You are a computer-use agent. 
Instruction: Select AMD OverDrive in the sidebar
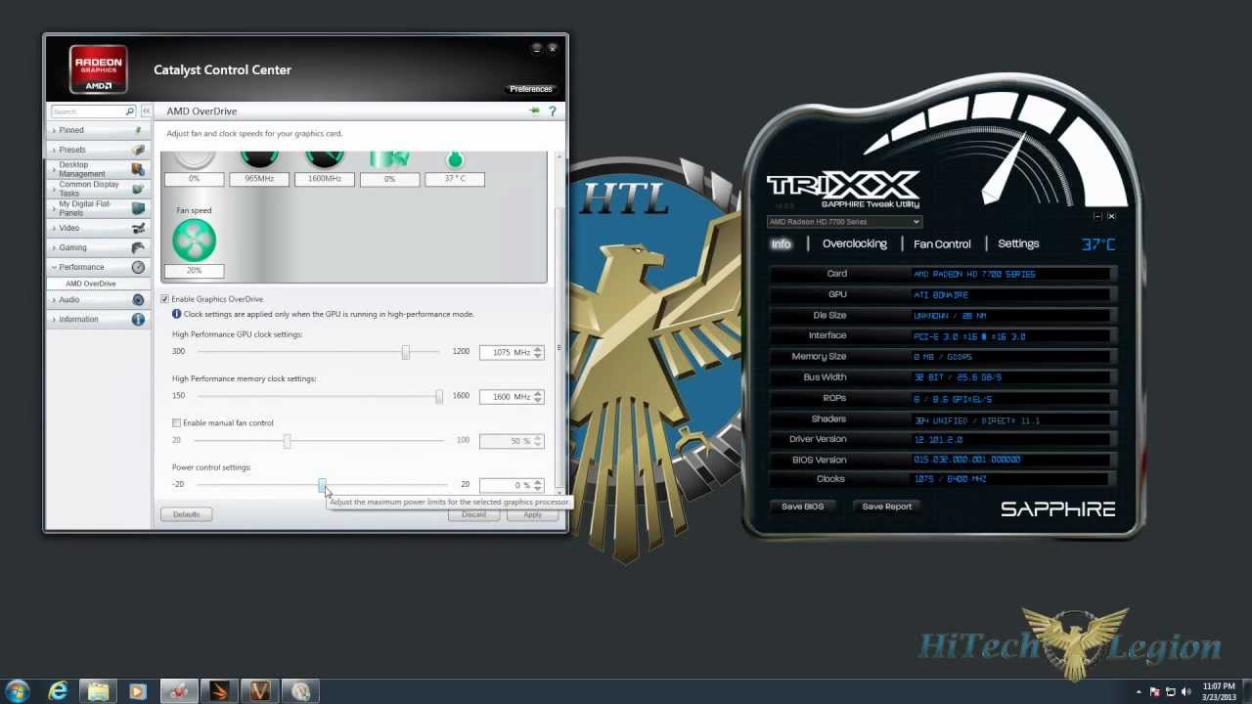pyautogui.click(x=91, y=284)
